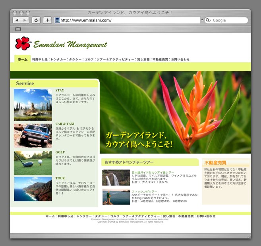Open レンタカー in top navigation

click(x=58, y=60)
